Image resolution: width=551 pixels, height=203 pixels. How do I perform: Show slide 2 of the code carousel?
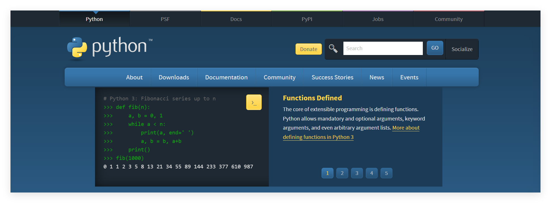(x=342, y=173)
